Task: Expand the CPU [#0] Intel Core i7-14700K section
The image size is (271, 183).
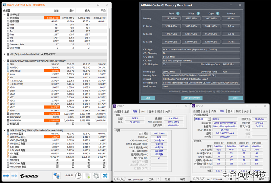Action: pos(4,54)
